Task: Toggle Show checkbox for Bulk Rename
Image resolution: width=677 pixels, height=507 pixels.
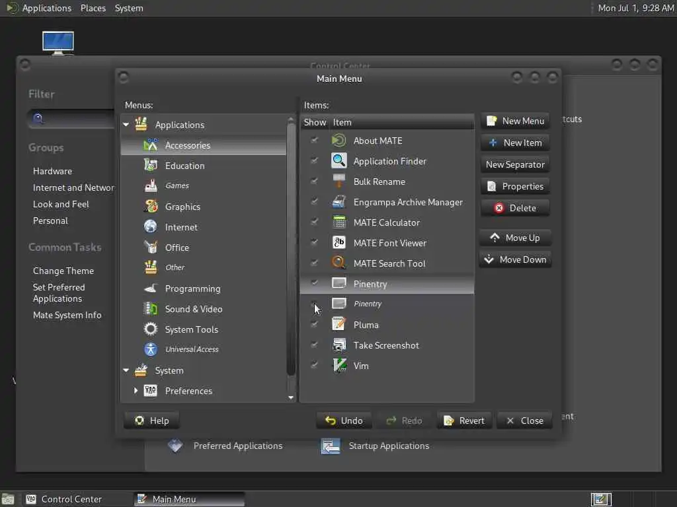Action: (314, 181)
